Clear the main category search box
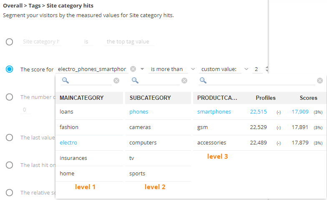Screen dimensions: 327x200 (116, 81)
